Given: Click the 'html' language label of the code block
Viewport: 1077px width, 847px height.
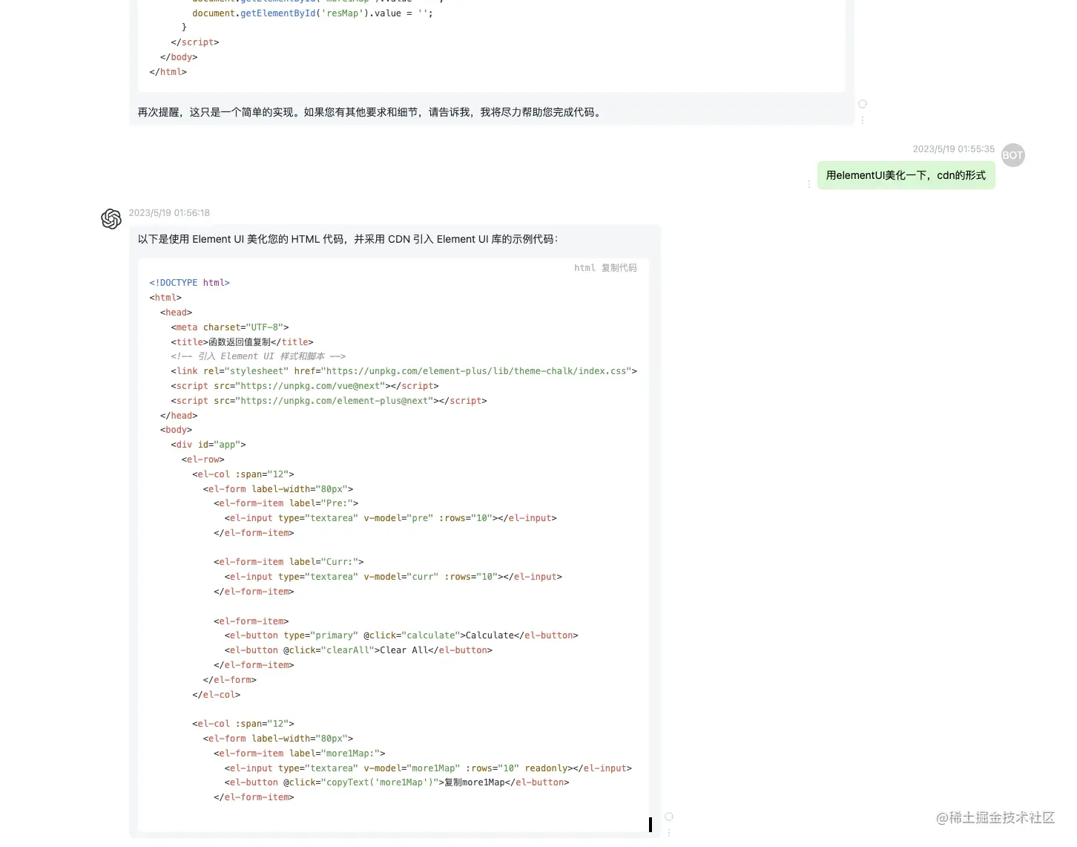Looking at the screenshot, I should coord(584,268).
